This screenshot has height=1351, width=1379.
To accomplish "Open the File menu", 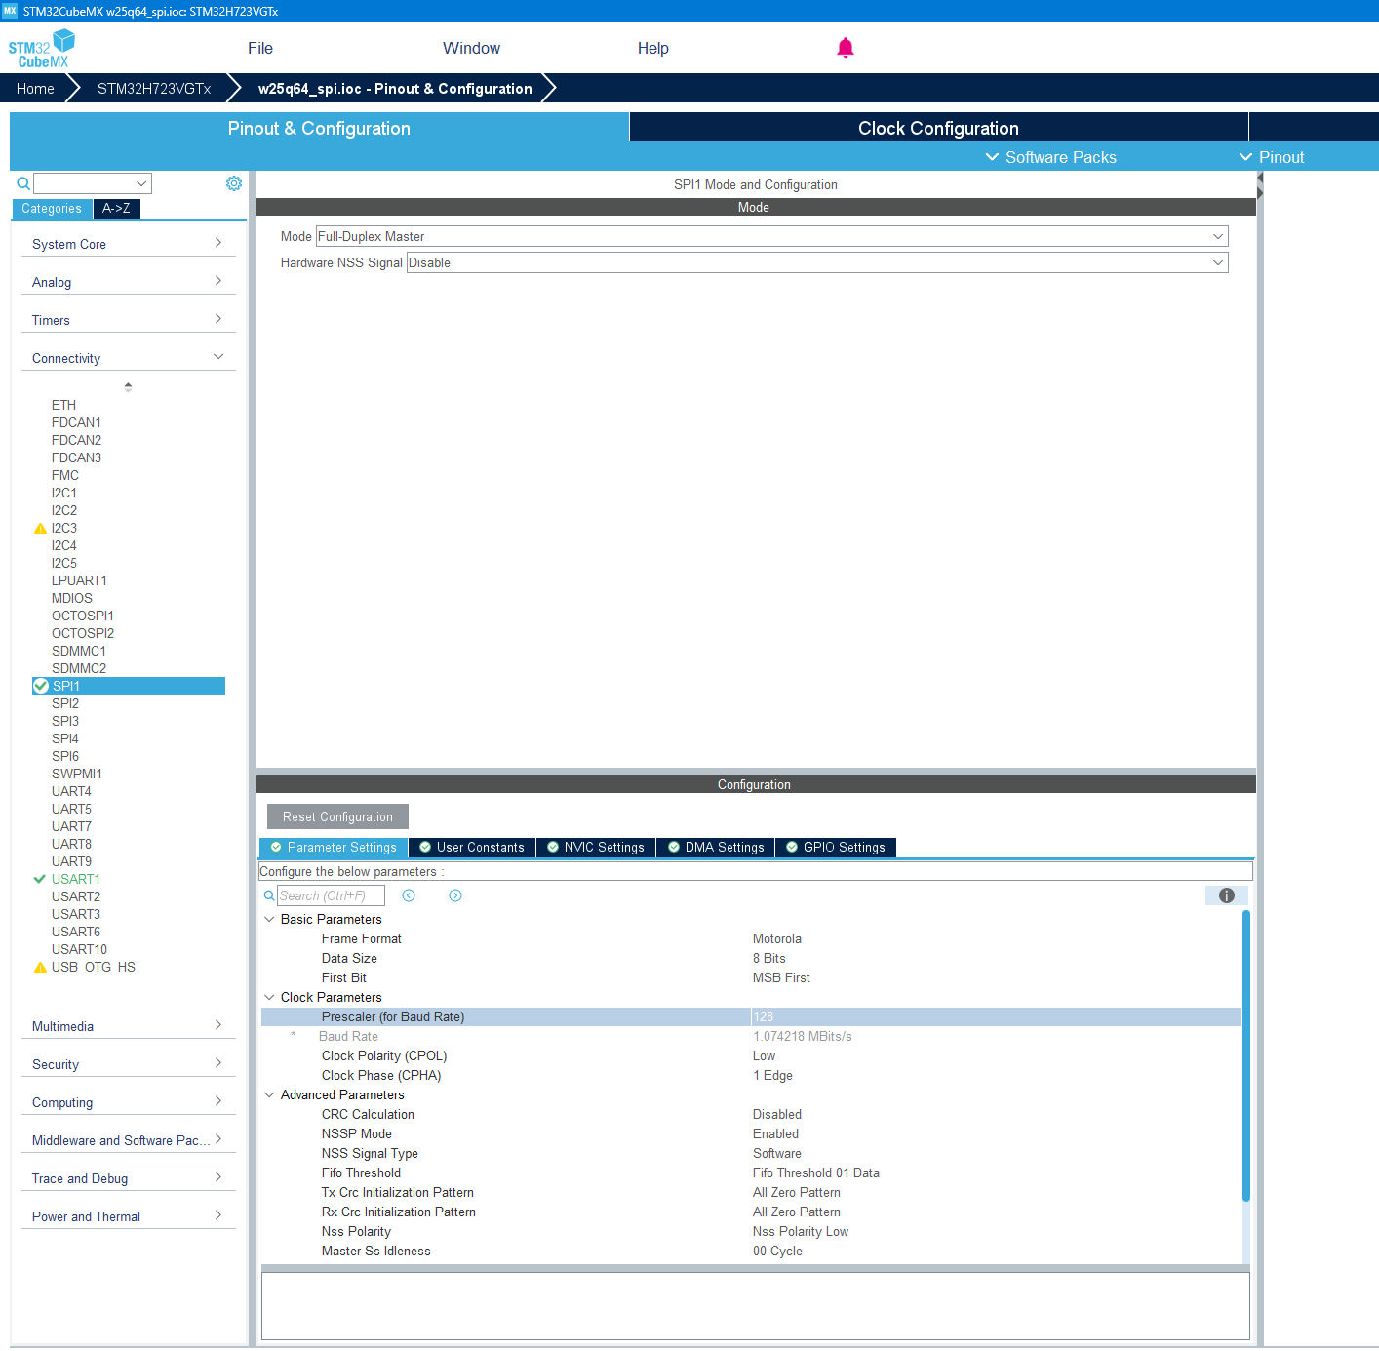I will click(260, 48).
